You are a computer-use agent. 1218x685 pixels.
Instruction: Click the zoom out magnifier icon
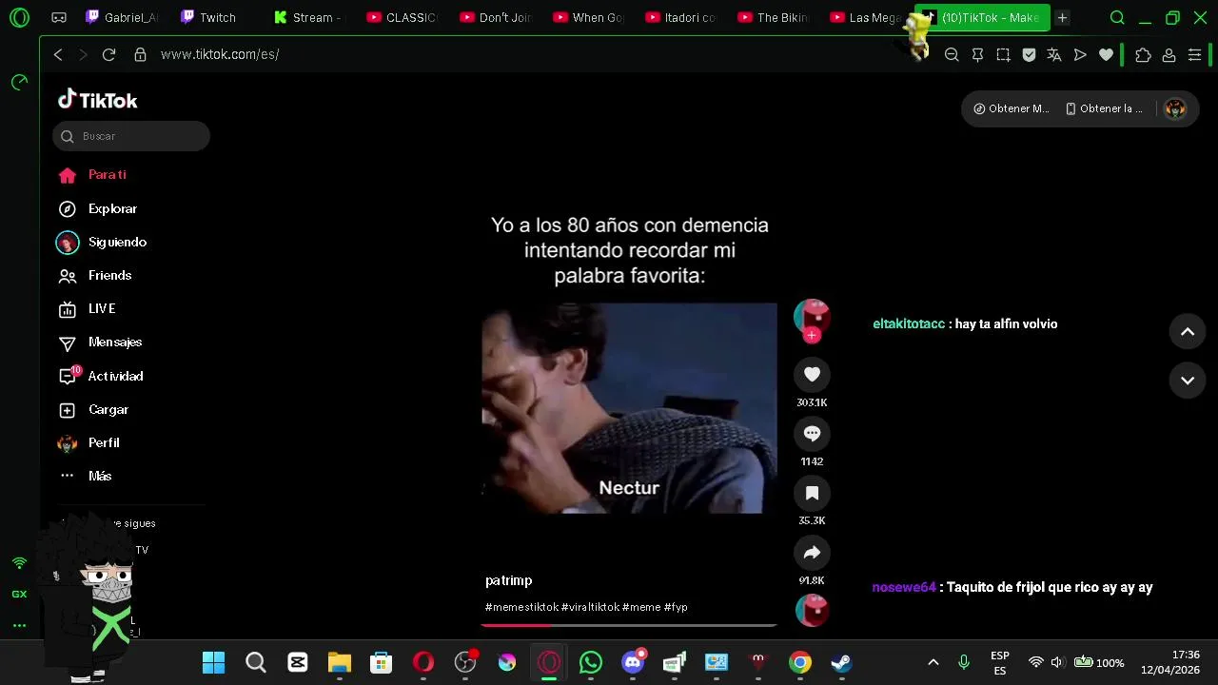[952, 55]
